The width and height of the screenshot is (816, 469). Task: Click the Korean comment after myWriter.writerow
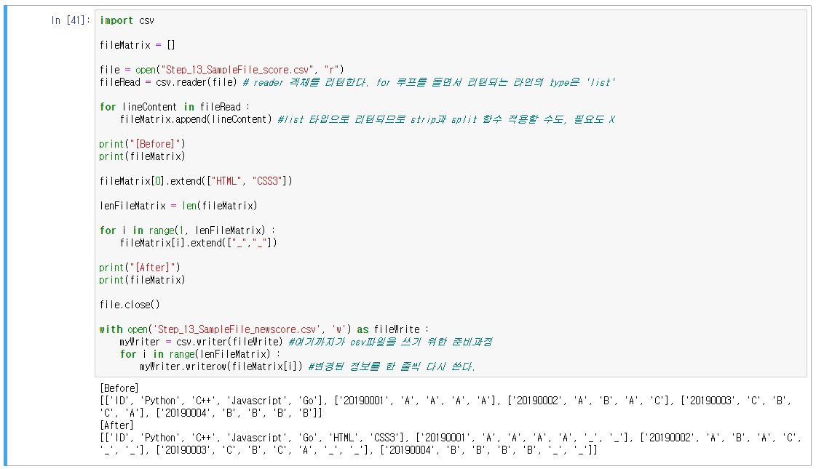(392, 366)
